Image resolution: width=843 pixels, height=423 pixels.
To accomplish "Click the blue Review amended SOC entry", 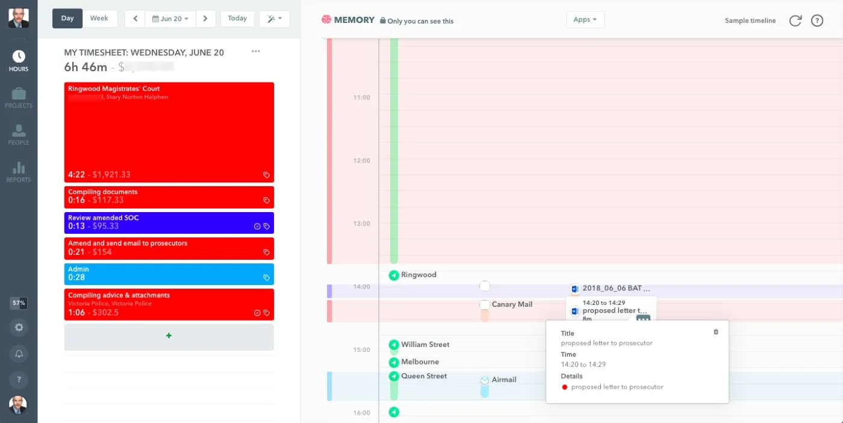I will click(169, 222).
